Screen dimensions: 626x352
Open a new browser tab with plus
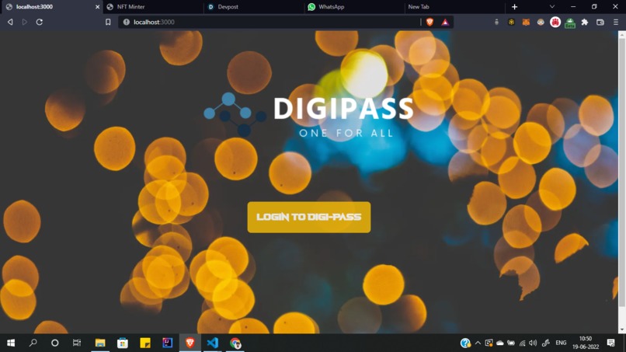point(514,7)
